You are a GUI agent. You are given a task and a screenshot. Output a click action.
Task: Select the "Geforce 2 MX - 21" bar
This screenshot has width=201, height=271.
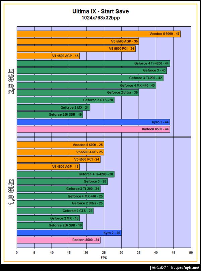point(53,108)
